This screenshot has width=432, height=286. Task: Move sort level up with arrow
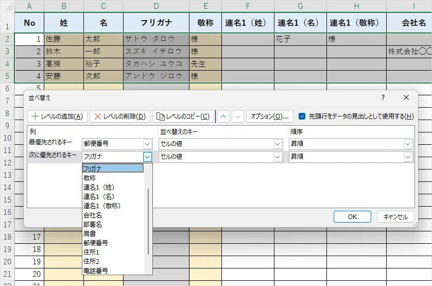pos(223,116)
